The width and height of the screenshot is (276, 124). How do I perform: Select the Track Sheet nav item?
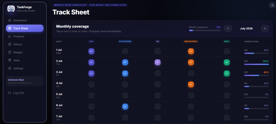point(25,28)
